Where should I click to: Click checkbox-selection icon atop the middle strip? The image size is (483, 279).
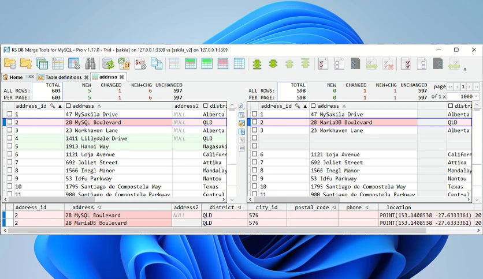tap(241, 106)
